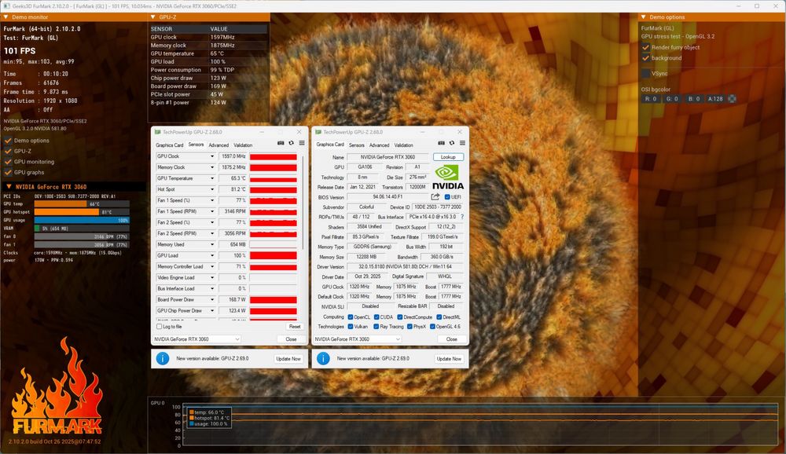Click the Reset button in the Sensors window
Viewport: 786px width, 454px height.
coord(295,327)
